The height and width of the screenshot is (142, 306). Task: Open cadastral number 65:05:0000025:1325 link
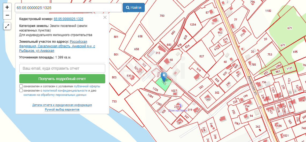pyautogui.click(x=68, y=19)
